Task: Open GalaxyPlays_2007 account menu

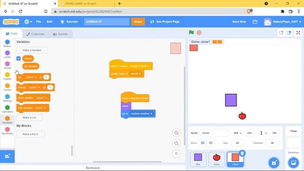Action: tap(283, 22)
